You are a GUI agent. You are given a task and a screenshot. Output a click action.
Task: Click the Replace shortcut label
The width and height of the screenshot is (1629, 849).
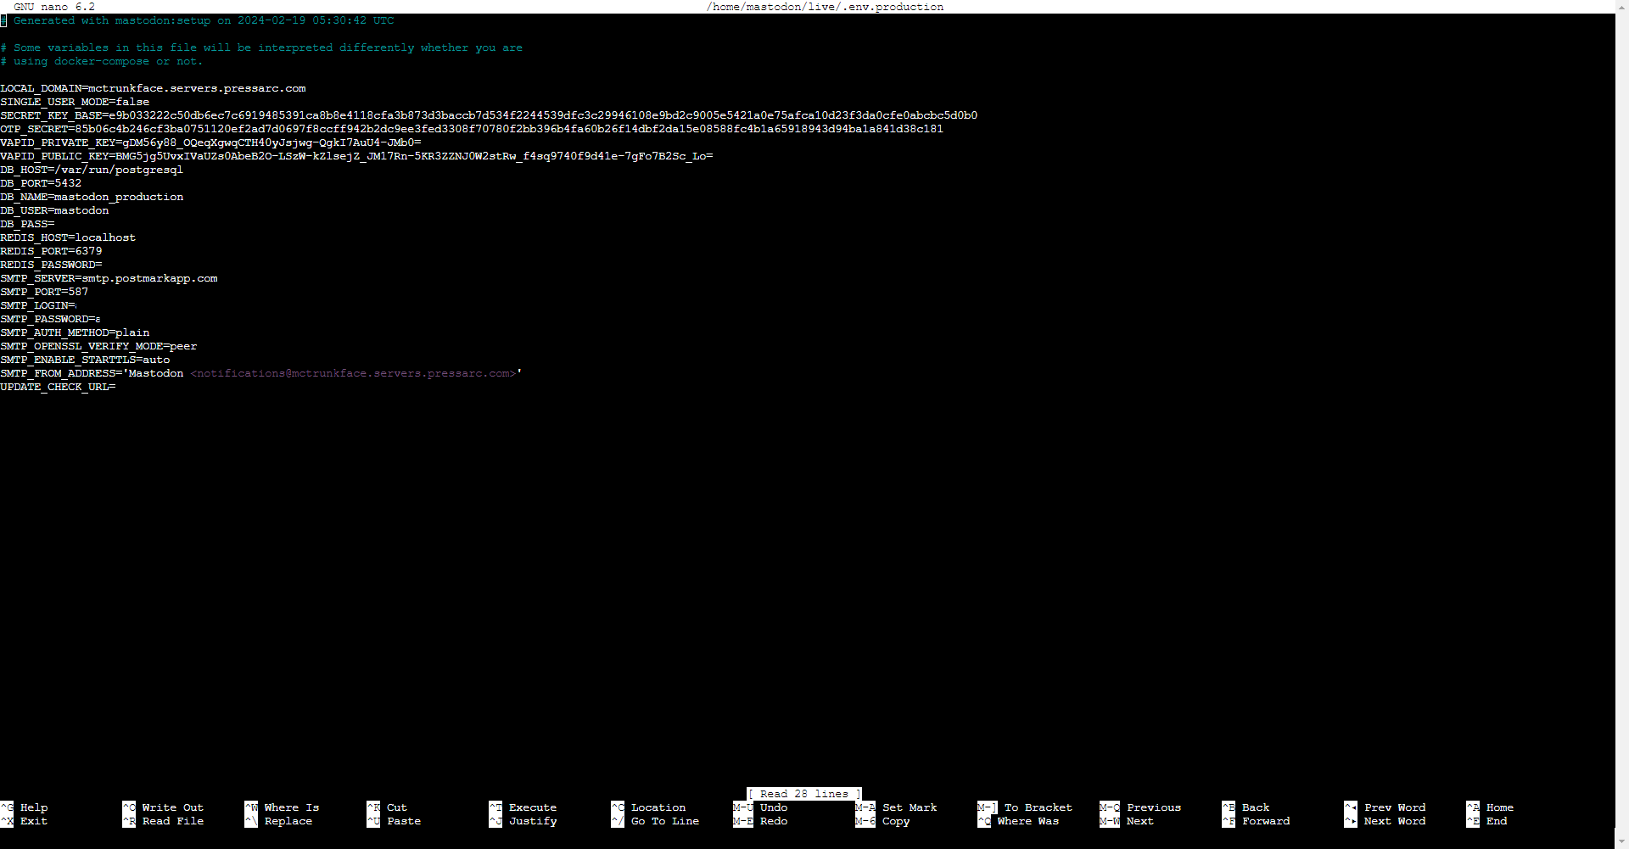[x=288, y=821]
